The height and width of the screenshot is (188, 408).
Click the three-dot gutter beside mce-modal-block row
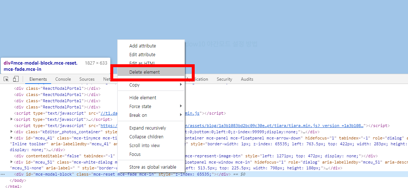click(x=3, y=174)
